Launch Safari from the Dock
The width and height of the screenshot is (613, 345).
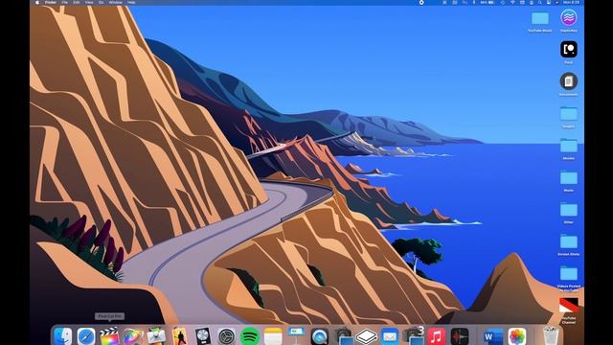click(86, 336)
